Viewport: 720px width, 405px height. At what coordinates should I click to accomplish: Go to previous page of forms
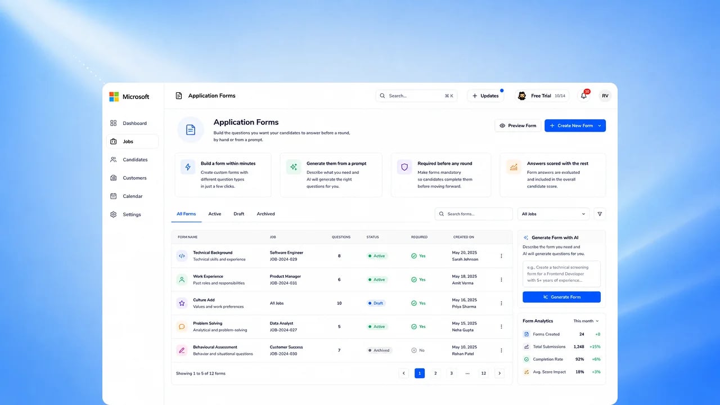click(403, 373)
